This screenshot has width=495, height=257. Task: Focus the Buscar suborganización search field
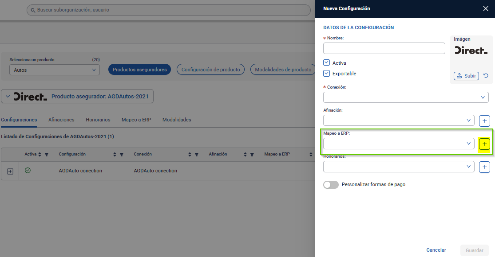169,10
